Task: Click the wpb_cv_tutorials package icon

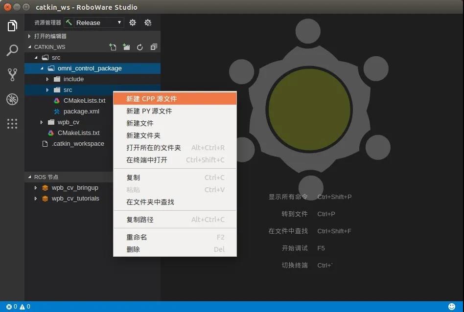Action: click(45, 199)
